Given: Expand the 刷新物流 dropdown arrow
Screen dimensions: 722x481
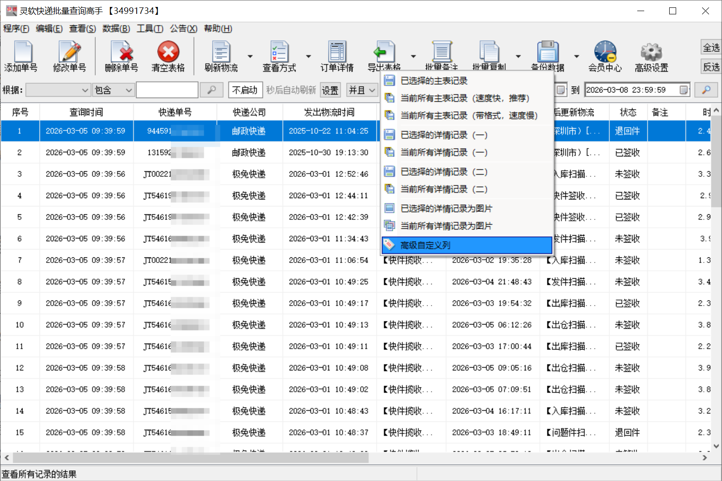Looking at the screenshot, I should 250,56.
